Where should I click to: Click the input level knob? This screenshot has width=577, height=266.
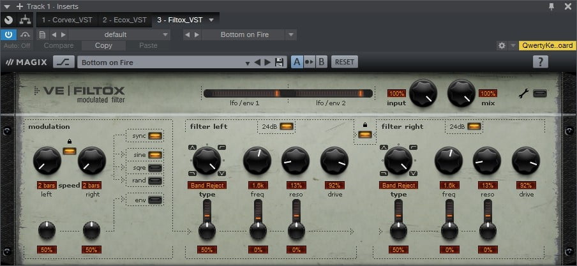tap(423, 93)
